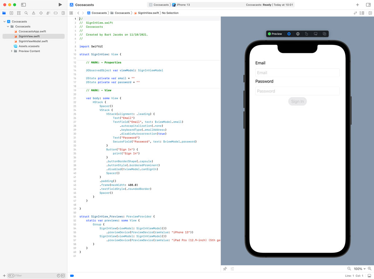This screenshot has height=279, width=374.
Task: Switch to the Find navigator magnifying glass
Action: click(x=26, y=13)
